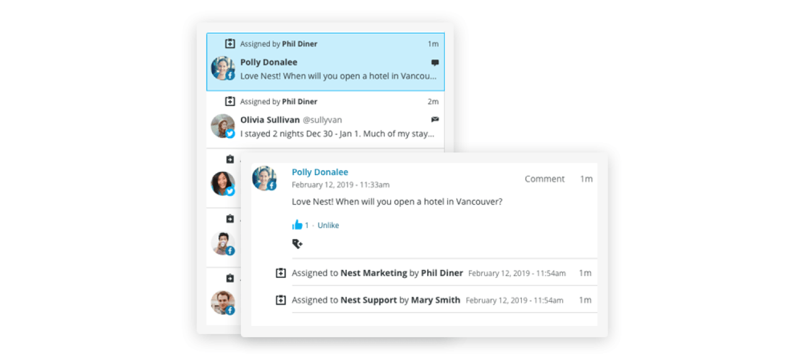Click the message icon in Olivia Sullivan's row
Image resolution: width=803 pixels, height=357 pixels.
435,119
